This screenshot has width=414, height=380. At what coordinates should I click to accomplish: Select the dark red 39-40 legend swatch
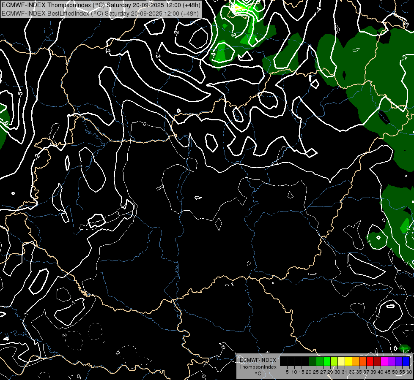pos(377,361)
